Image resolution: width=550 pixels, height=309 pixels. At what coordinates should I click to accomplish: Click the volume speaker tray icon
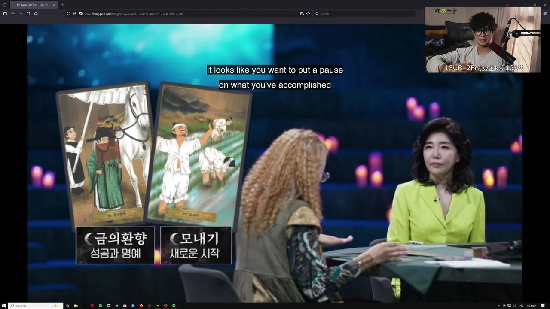tap(514, 306)
